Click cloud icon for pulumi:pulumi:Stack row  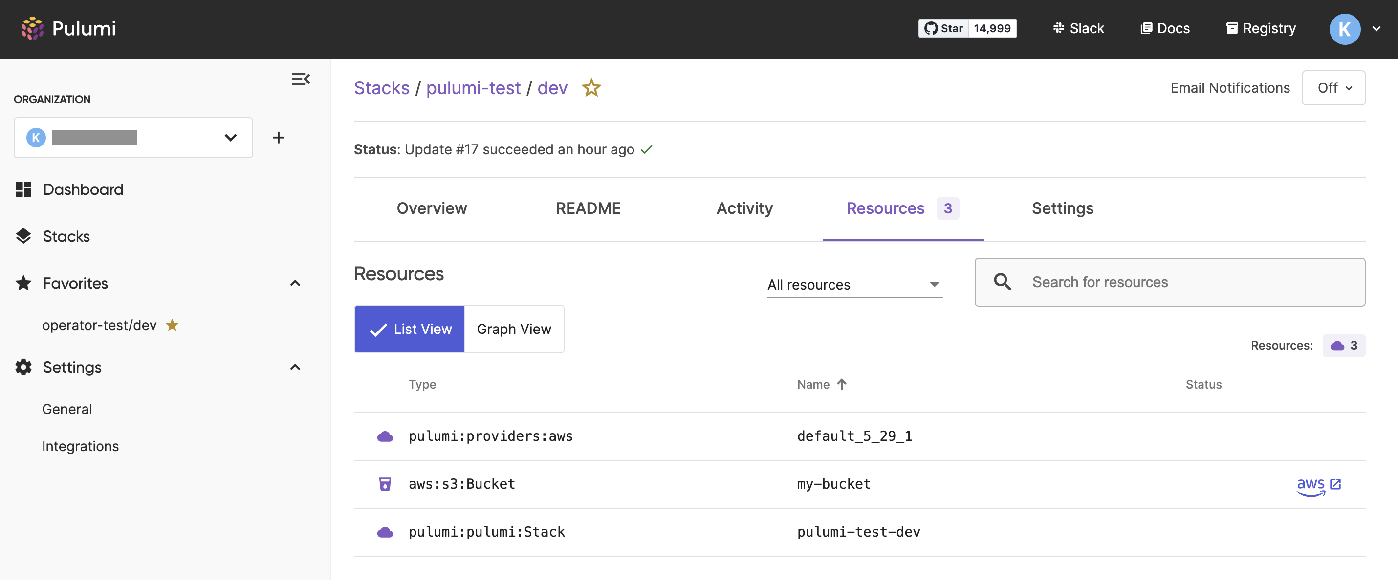tap(385, 532)
